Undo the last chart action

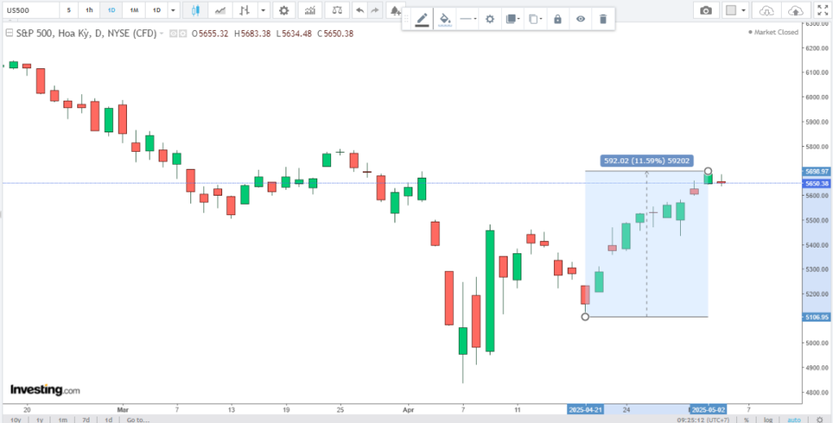point(360,11)
